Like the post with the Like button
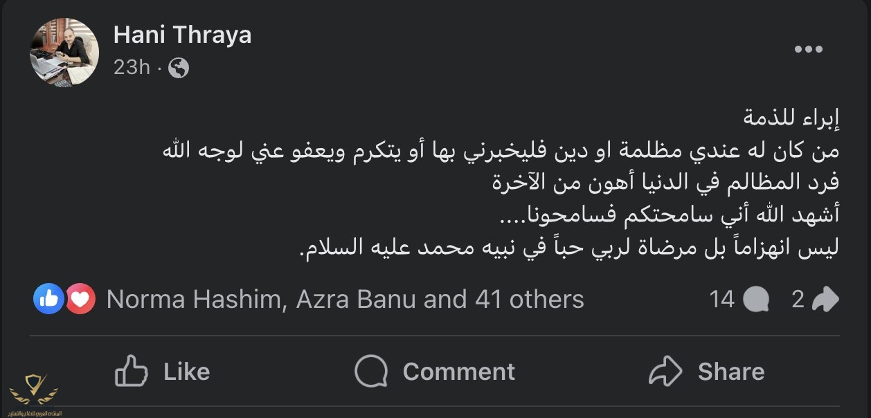 [x=162, y=371]
